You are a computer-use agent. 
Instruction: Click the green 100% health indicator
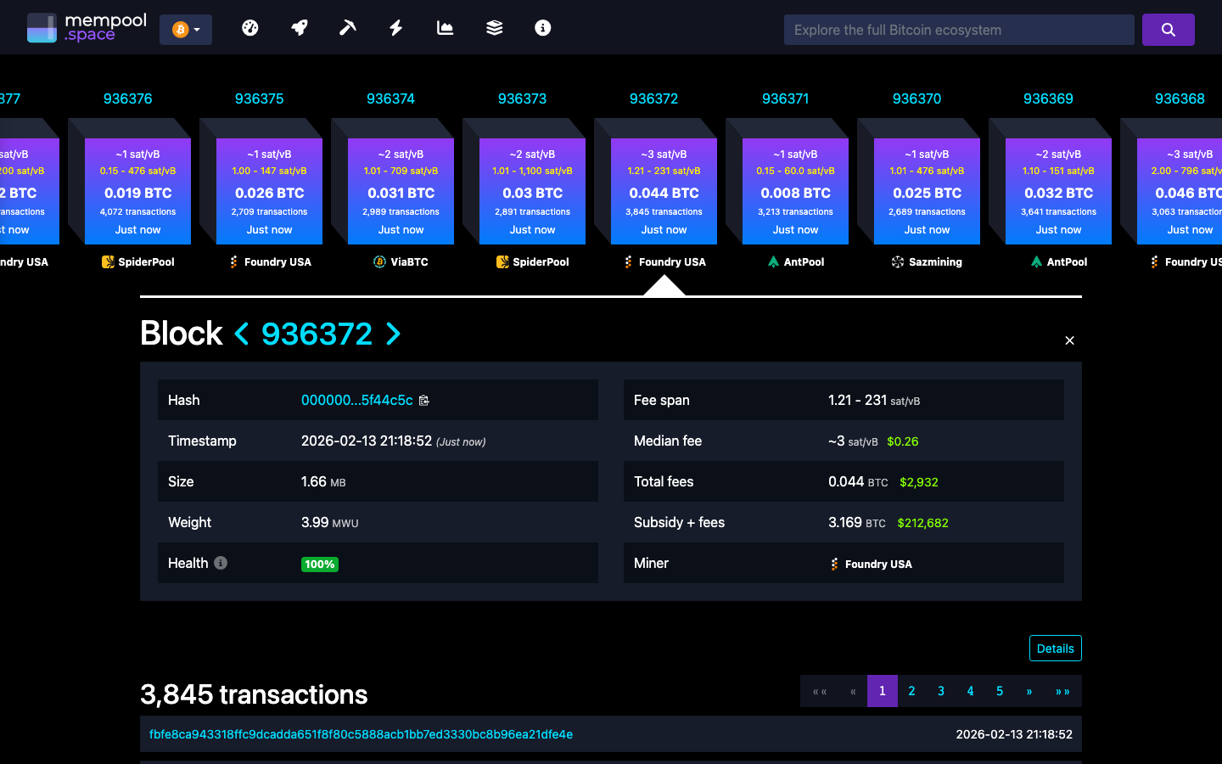coord(320,564)
